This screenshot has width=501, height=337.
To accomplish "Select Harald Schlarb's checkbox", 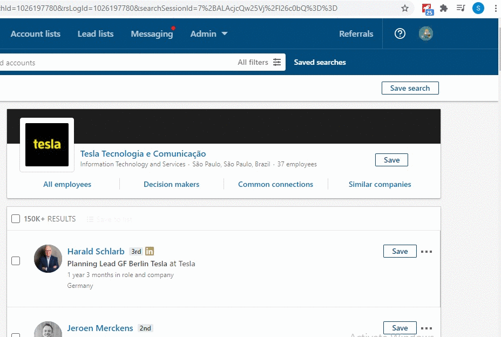I will (x=16, y=261).
